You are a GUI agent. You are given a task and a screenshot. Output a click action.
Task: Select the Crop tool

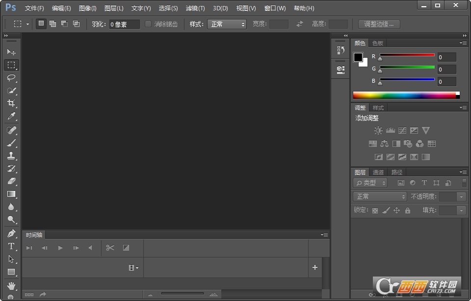[11, 103]
